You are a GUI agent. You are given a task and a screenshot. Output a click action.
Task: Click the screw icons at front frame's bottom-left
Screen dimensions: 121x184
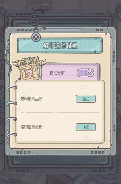click(23, 152)
